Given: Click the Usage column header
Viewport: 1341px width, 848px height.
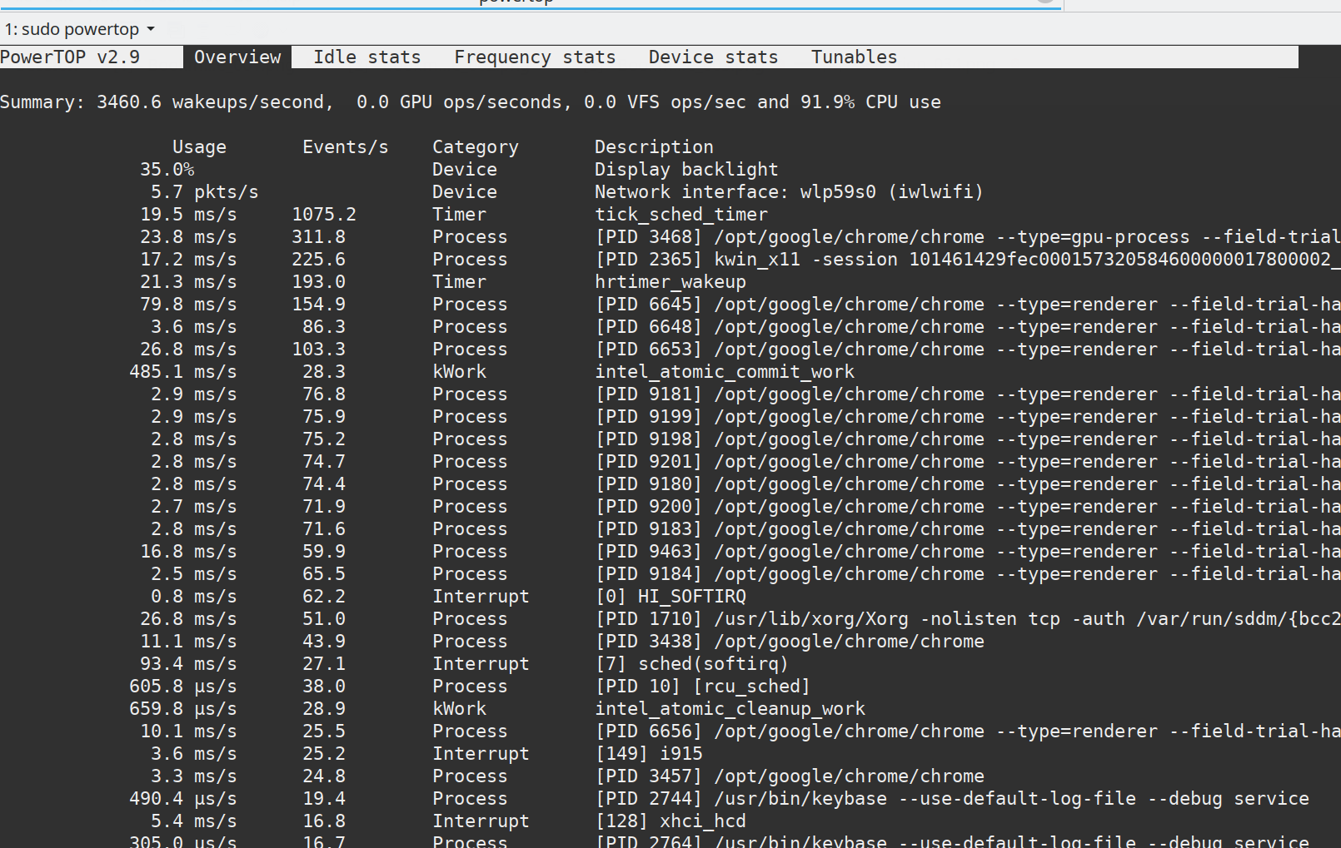Looking at the screenshot, I should [199, 146].
